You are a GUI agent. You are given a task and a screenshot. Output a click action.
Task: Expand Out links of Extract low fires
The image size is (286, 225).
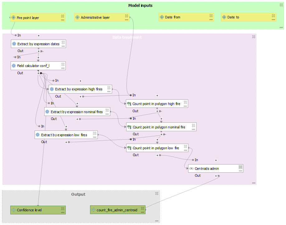66,142
